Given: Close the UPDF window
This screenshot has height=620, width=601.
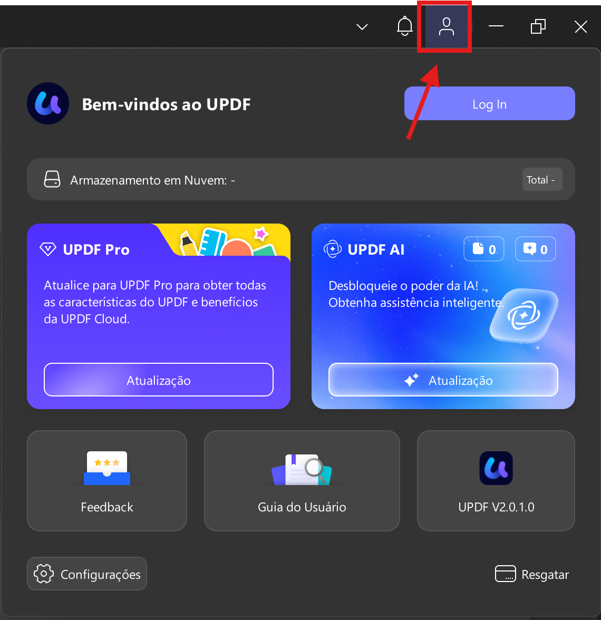Looking at the screenshot, I should [x=581, y=27].
